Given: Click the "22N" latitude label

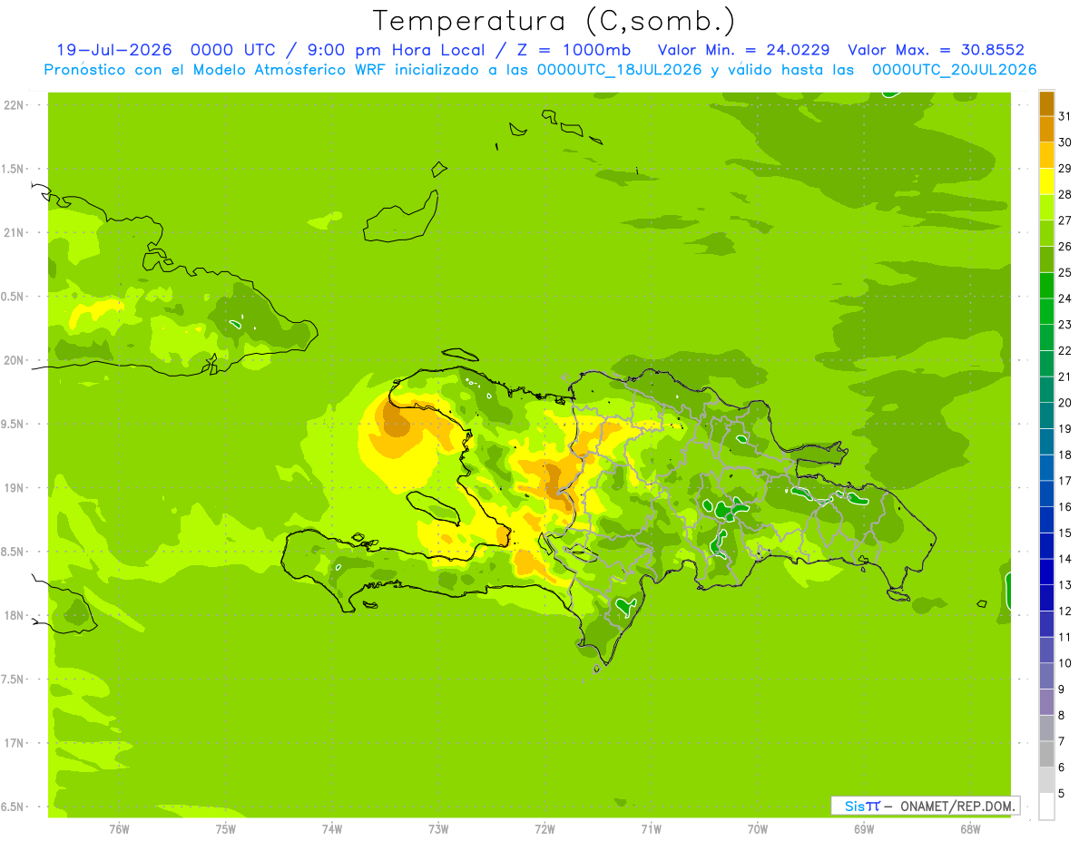Looking at the screenshot, I should 14,105.
